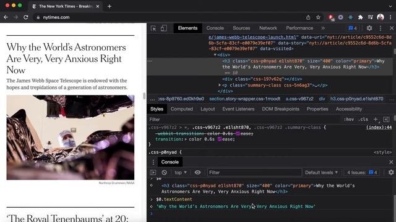Viewport: 396px width, 222px height.
Task: Open DevTools settings gear icon
Action: (x=369, y=28)
